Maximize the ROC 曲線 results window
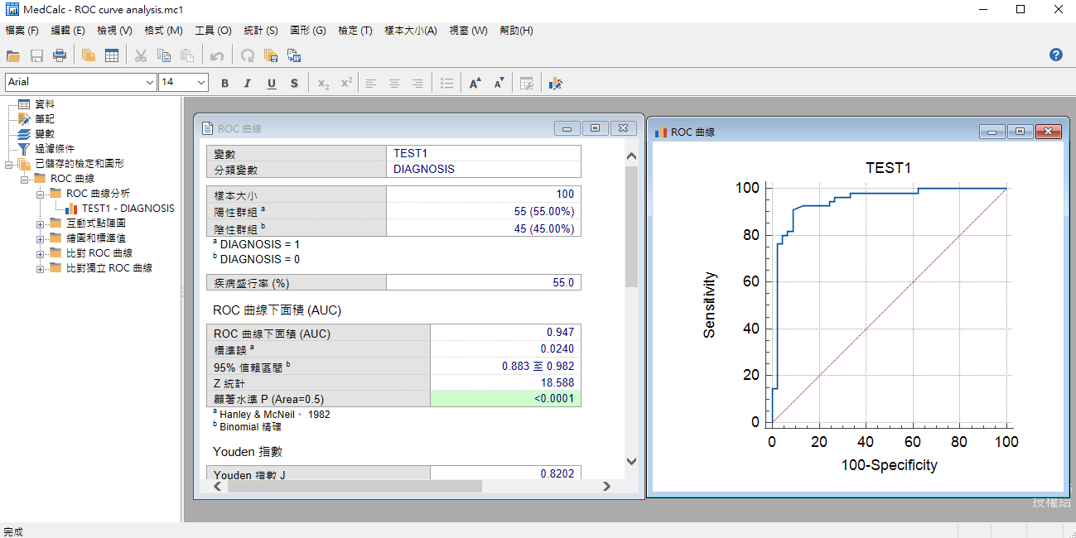 pyautogui.click(x=595, y=128)
